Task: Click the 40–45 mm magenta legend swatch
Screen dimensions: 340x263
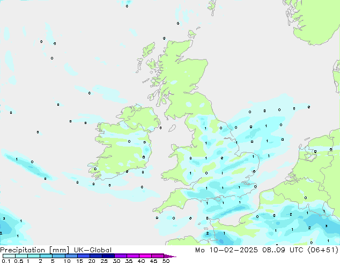Action: [x=145, y=256]
